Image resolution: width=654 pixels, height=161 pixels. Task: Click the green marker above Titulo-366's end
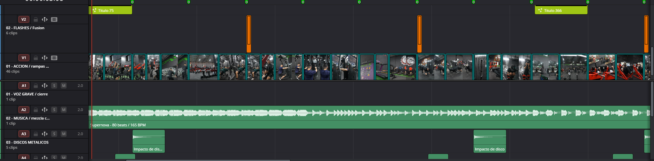(x=588, y=2)
